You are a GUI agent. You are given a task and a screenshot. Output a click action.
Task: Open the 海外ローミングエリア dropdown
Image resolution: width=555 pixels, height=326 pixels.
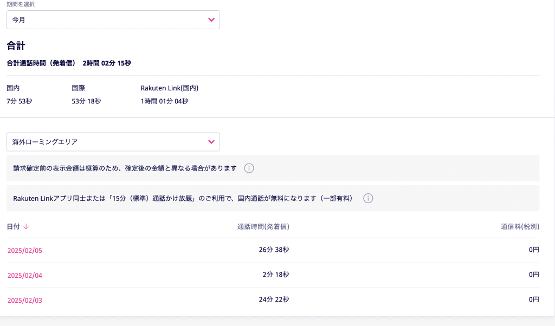coord(113,142)
